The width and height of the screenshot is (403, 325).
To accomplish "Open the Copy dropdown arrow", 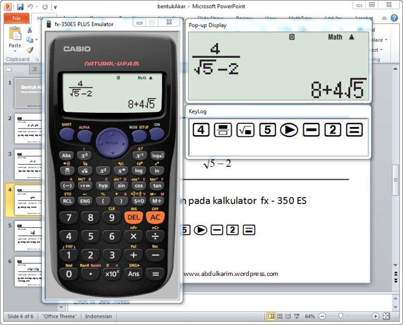I will pos(37,39).
